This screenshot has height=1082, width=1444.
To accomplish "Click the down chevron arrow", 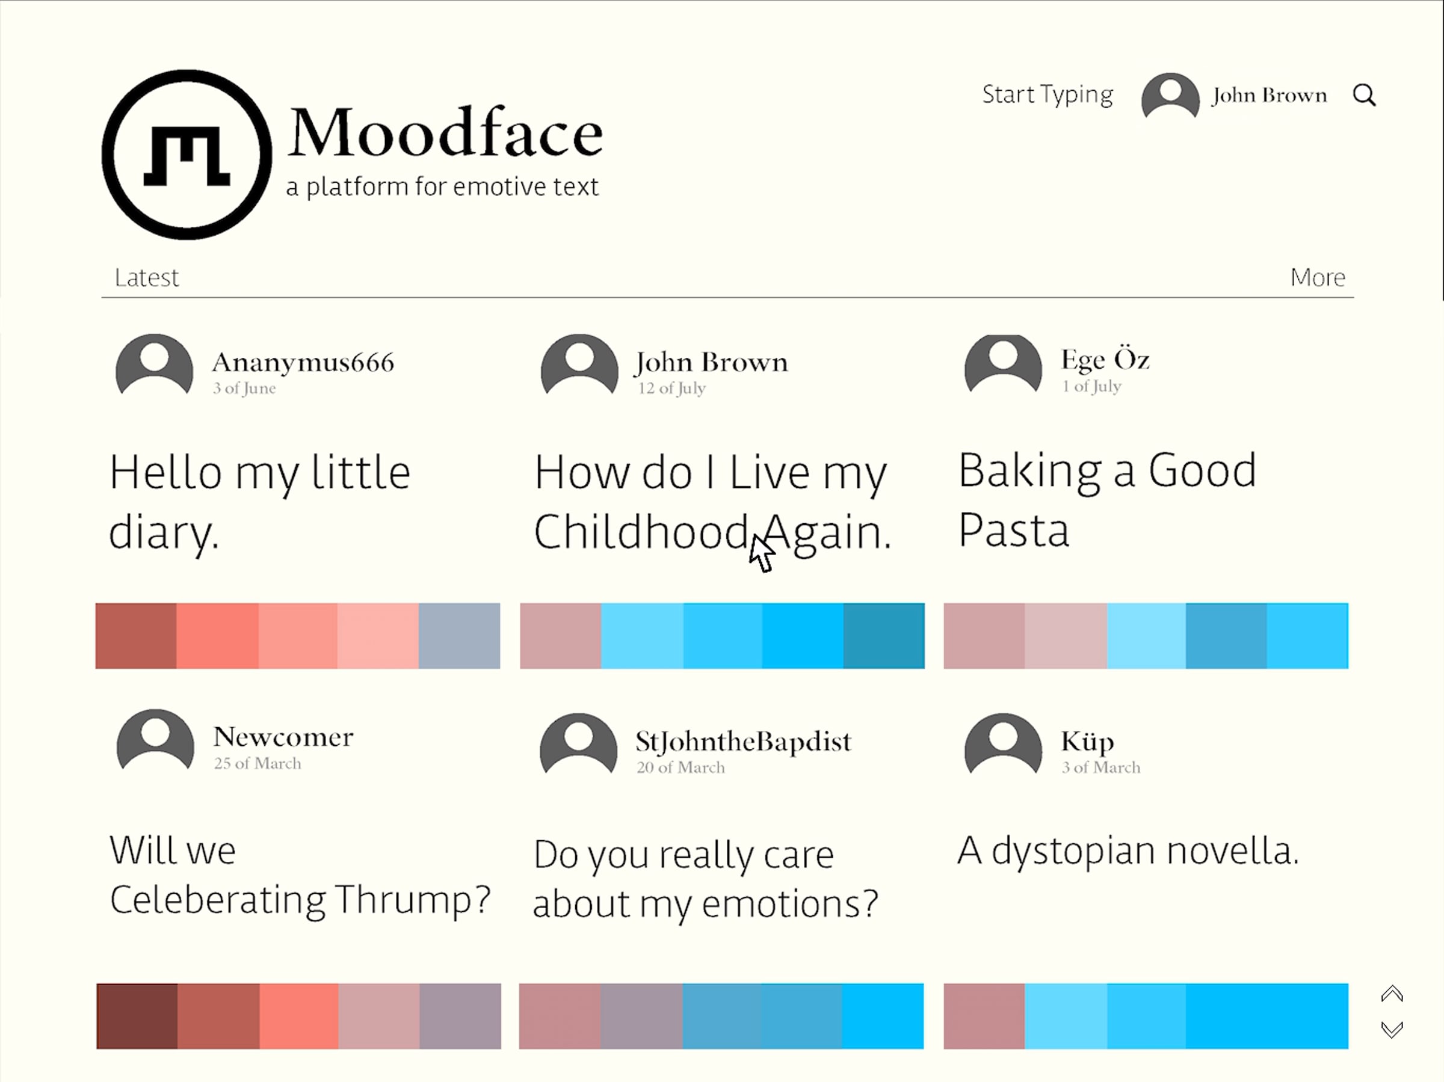I will [1392, 1030].
